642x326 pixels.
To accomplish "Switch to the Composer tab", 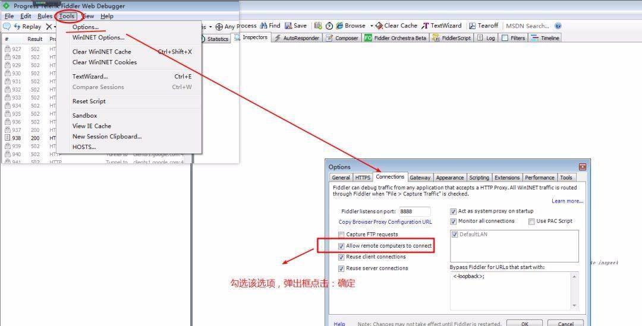I will (342, 38).
